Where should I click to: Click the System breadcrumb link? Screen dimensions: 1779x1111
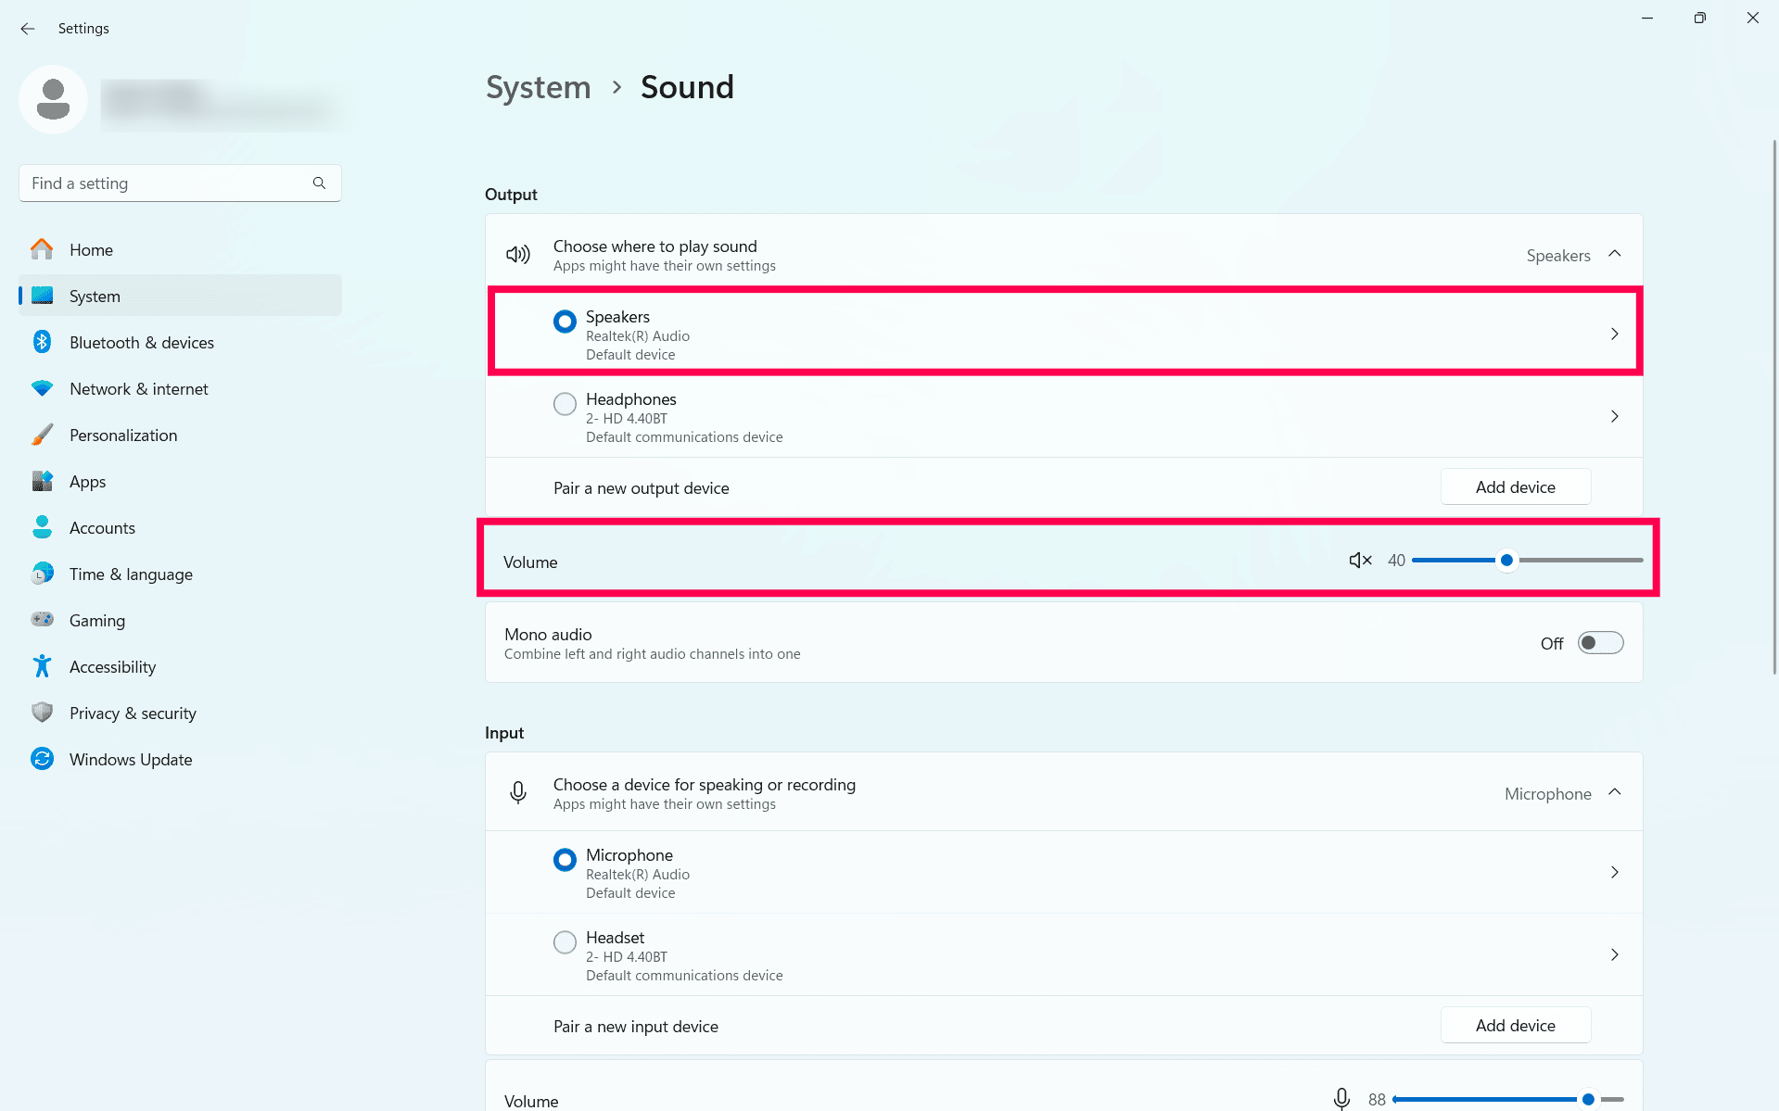pyautogui.click(x=538, y=88)
